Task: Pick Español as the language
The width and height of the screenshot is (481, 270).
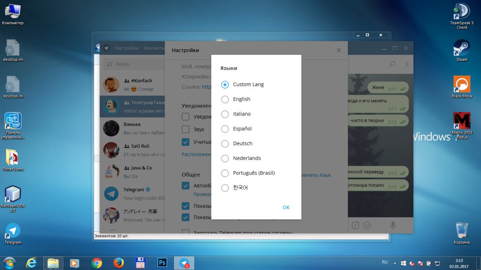Action: (225, 129)
